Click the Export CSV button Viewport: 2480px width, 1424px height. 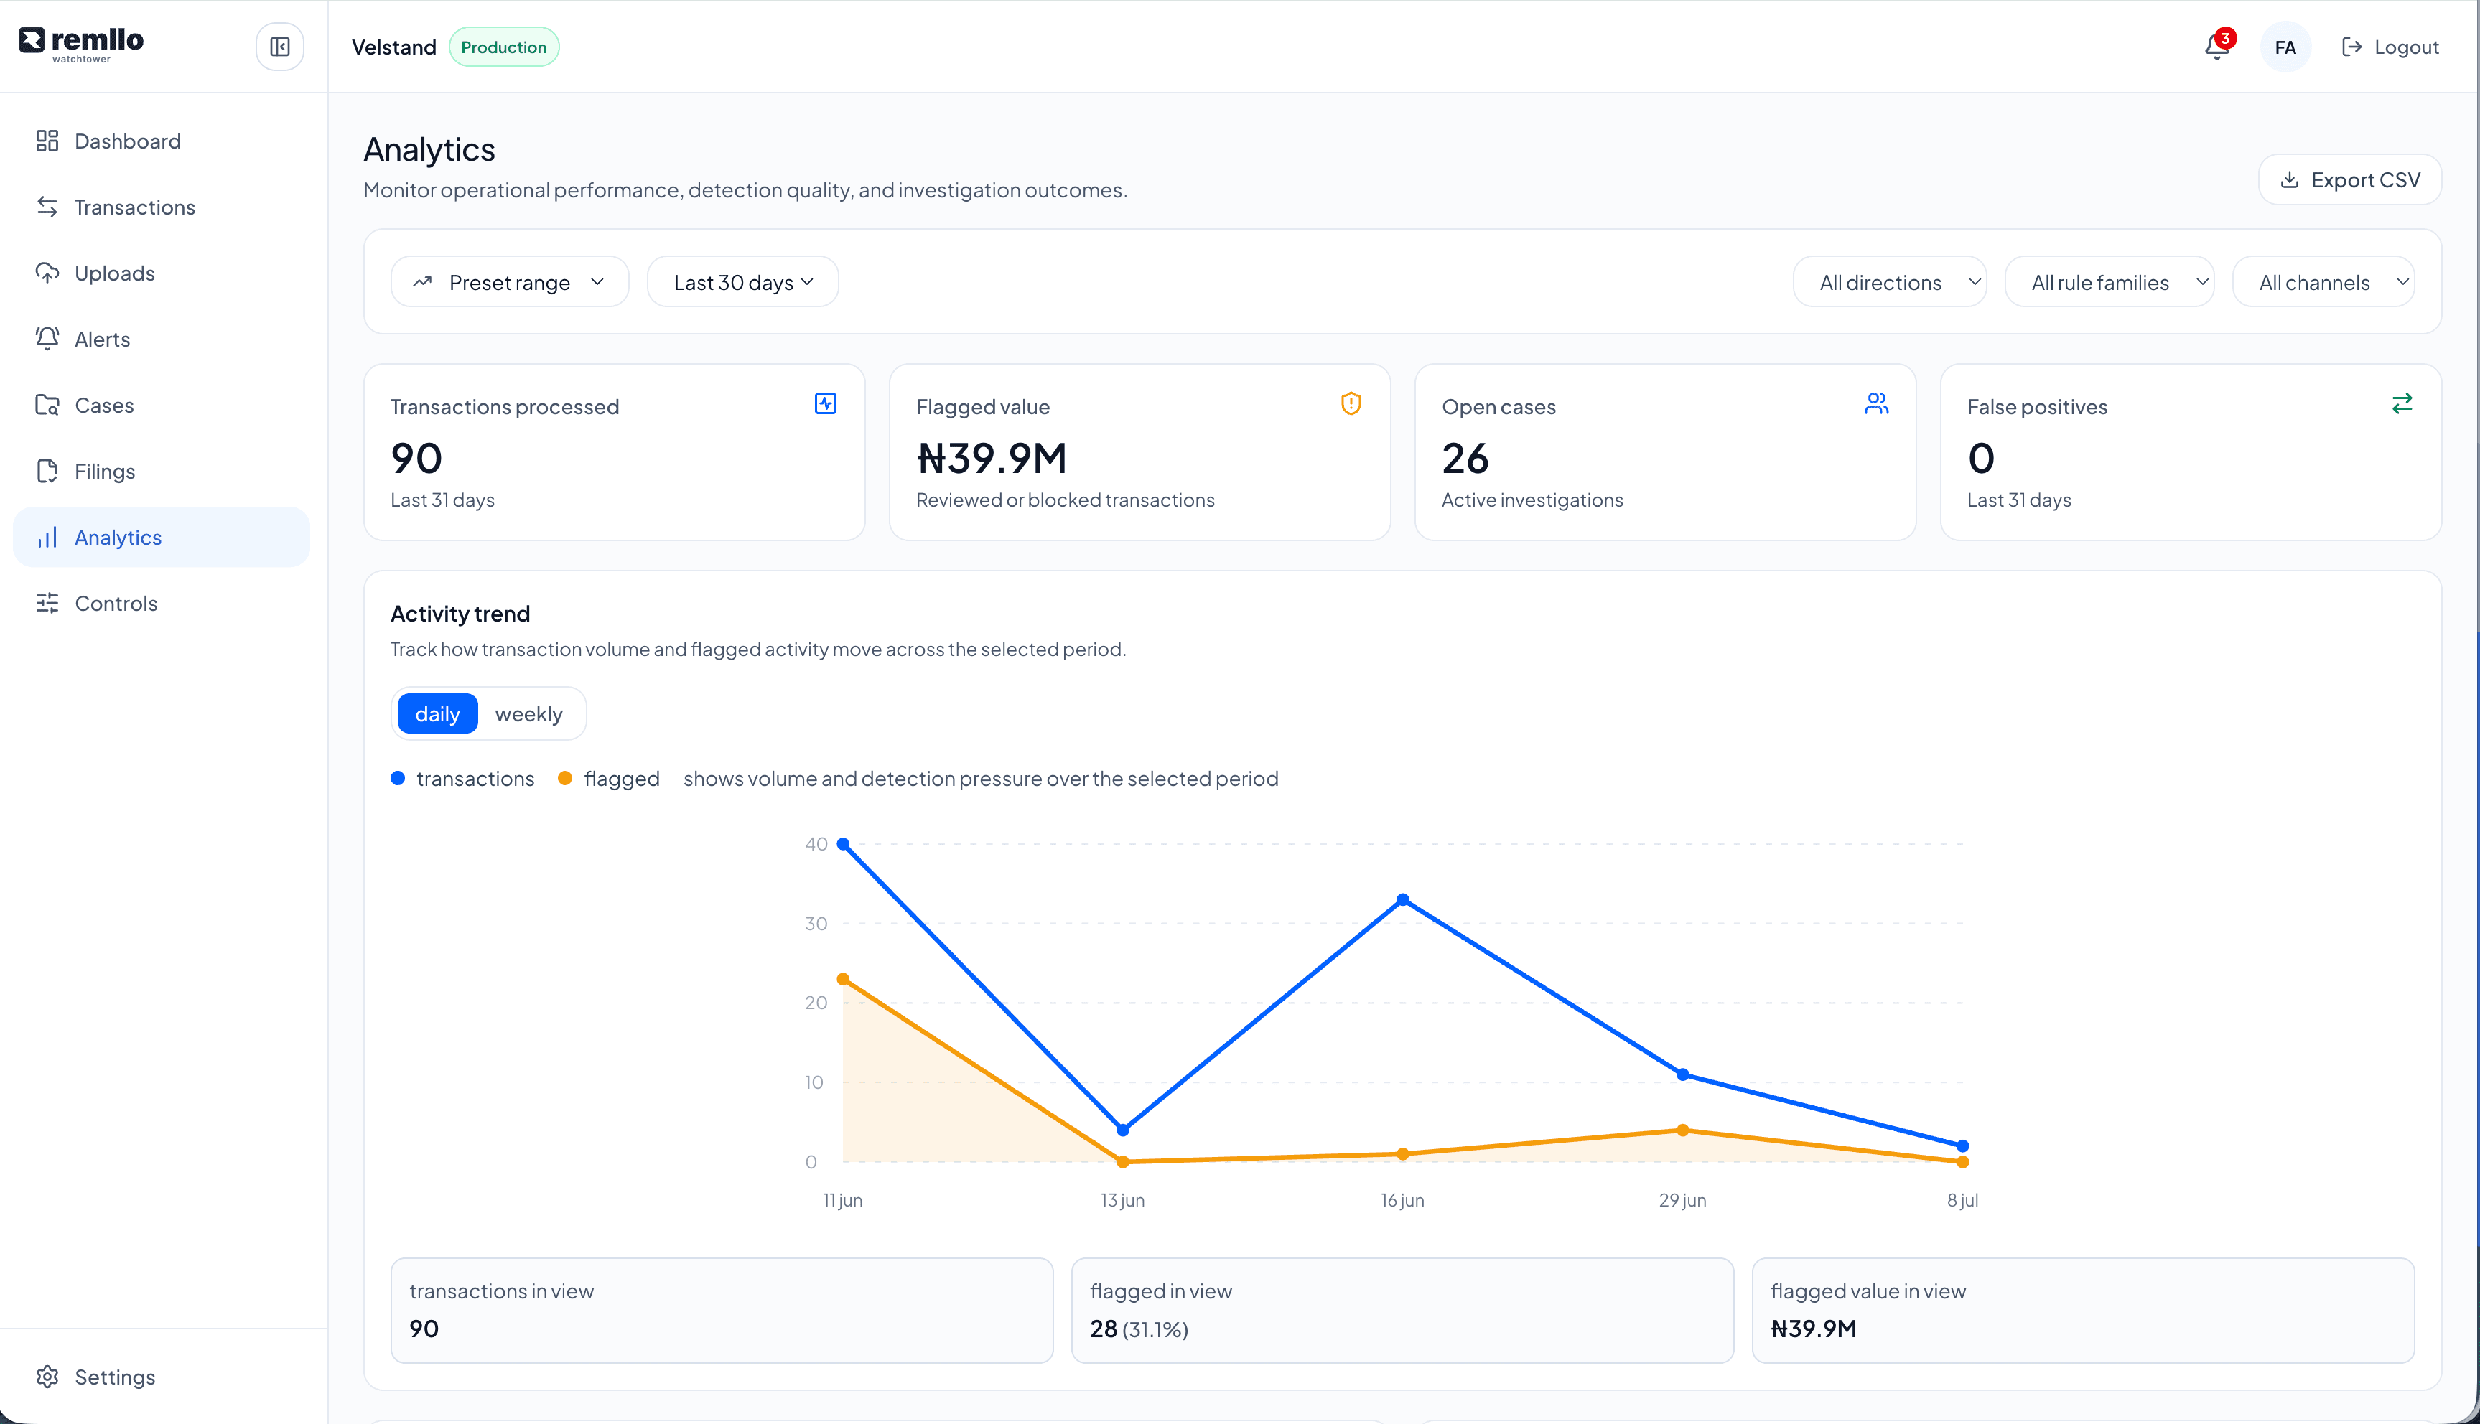[2350, 180]
